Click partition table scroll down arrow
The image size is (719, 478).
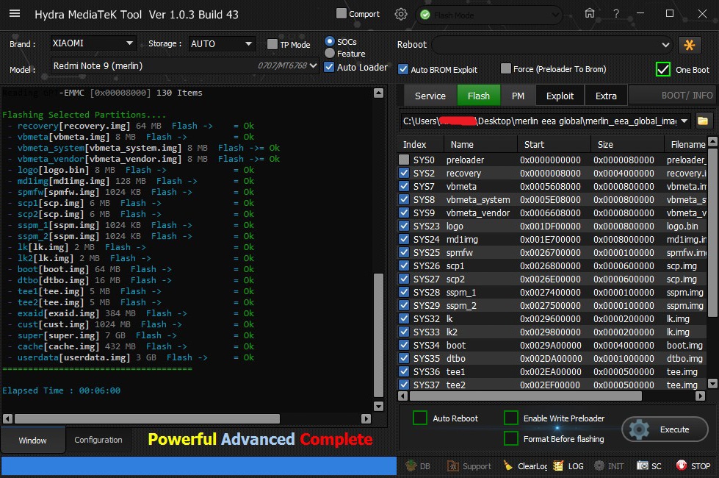712,383
